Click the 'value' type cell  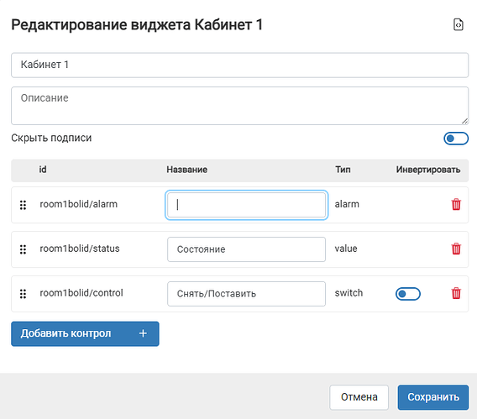[x=346, y=249]
